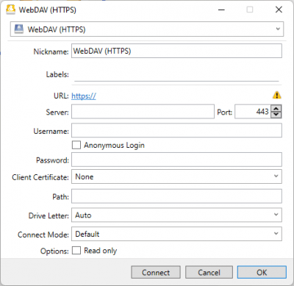Click the Cancel button
This screenshot has height=286, width=294.
pos(209,272)
